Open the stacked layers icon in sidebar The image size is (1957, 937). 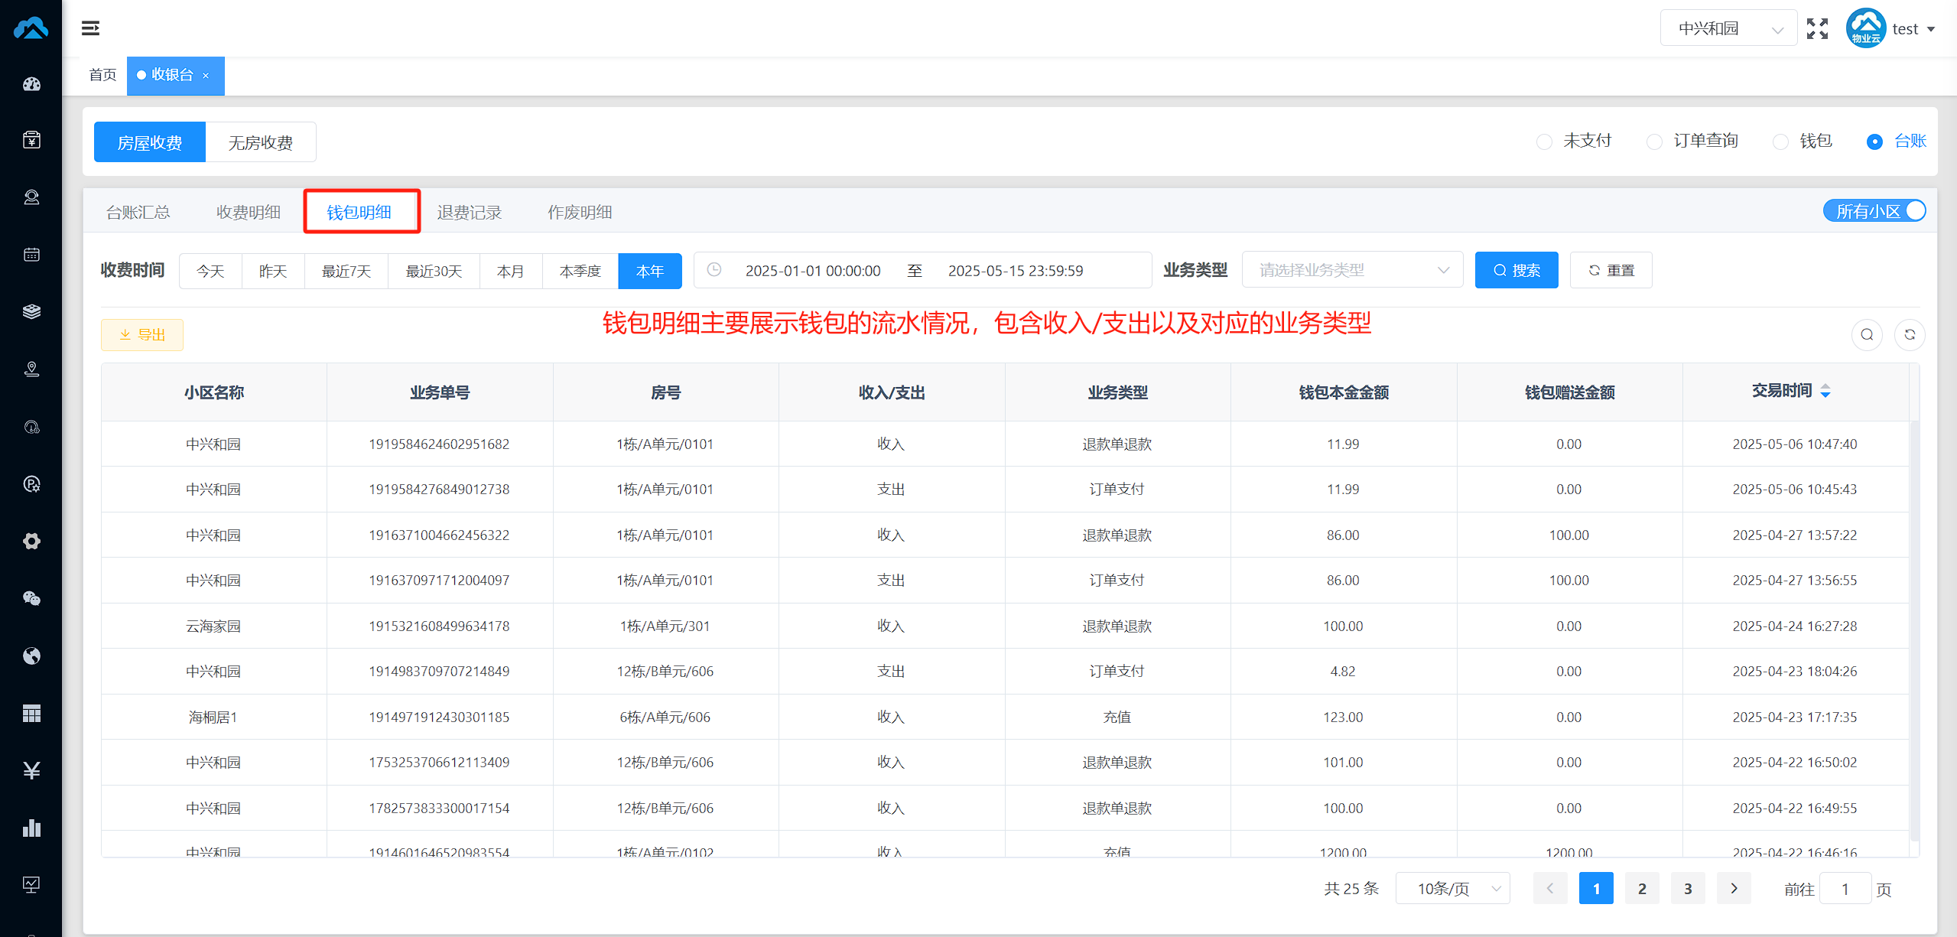(31, 311)
